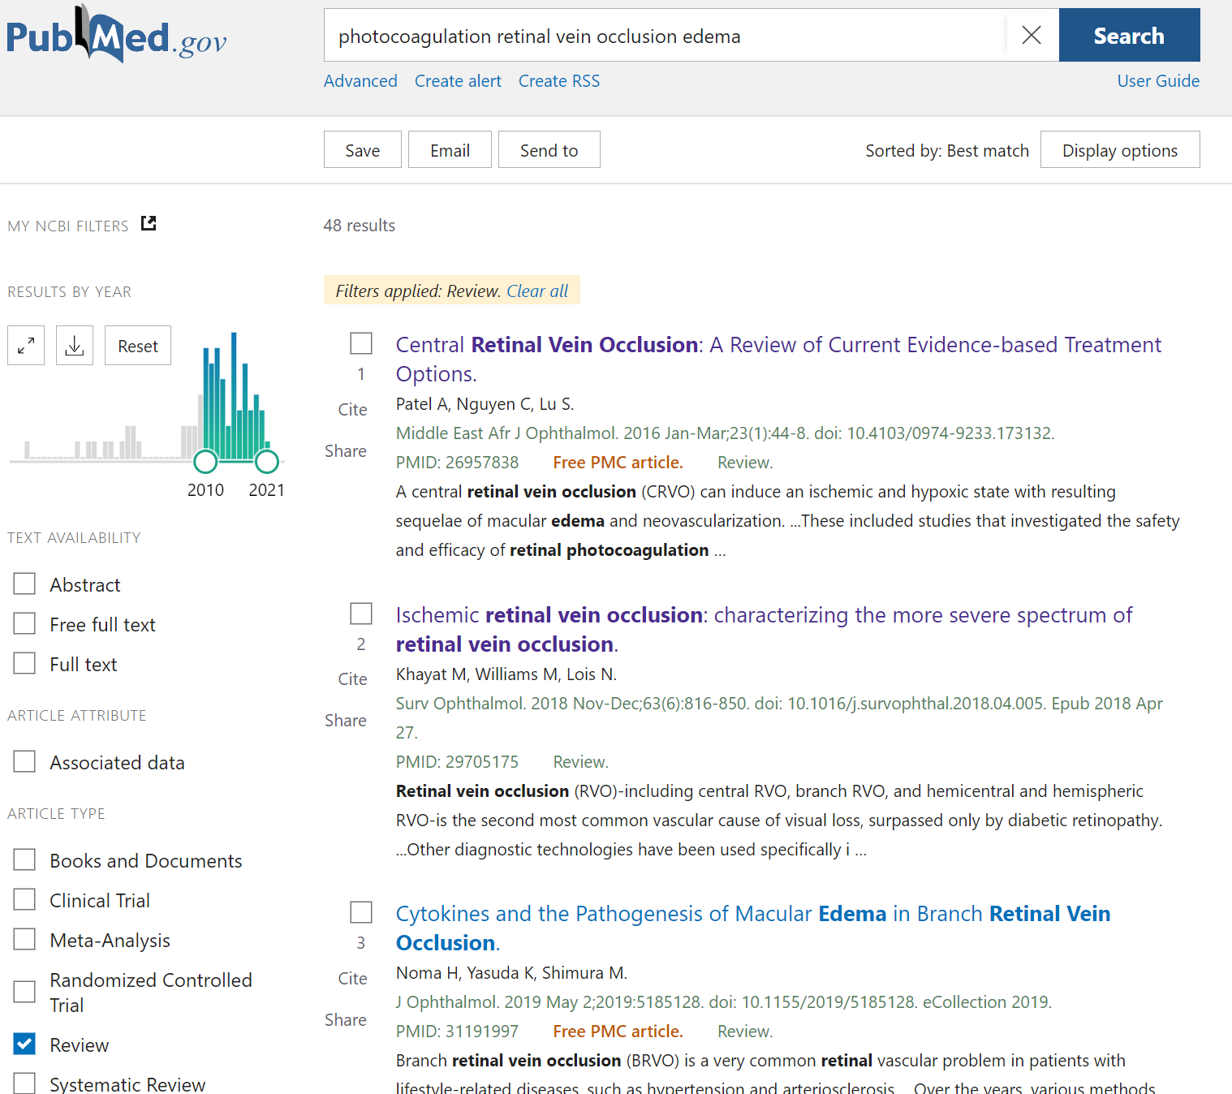Check the Meta-Analysis filter box
Viewport: 1232px width, 1094px height.
tap(25, 940)
